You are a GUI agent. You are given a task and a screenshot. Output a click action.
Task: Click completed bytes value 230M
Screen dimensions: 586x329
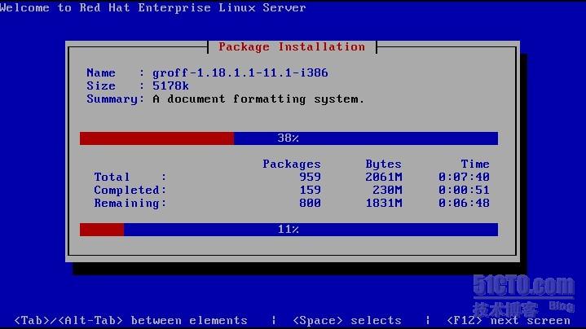click(x=387, y=190)
